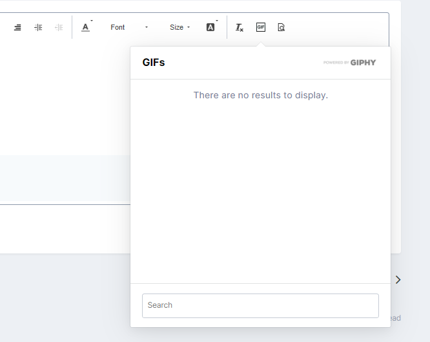Click the Powered by GIPHY logo

(x=349, y=63)
